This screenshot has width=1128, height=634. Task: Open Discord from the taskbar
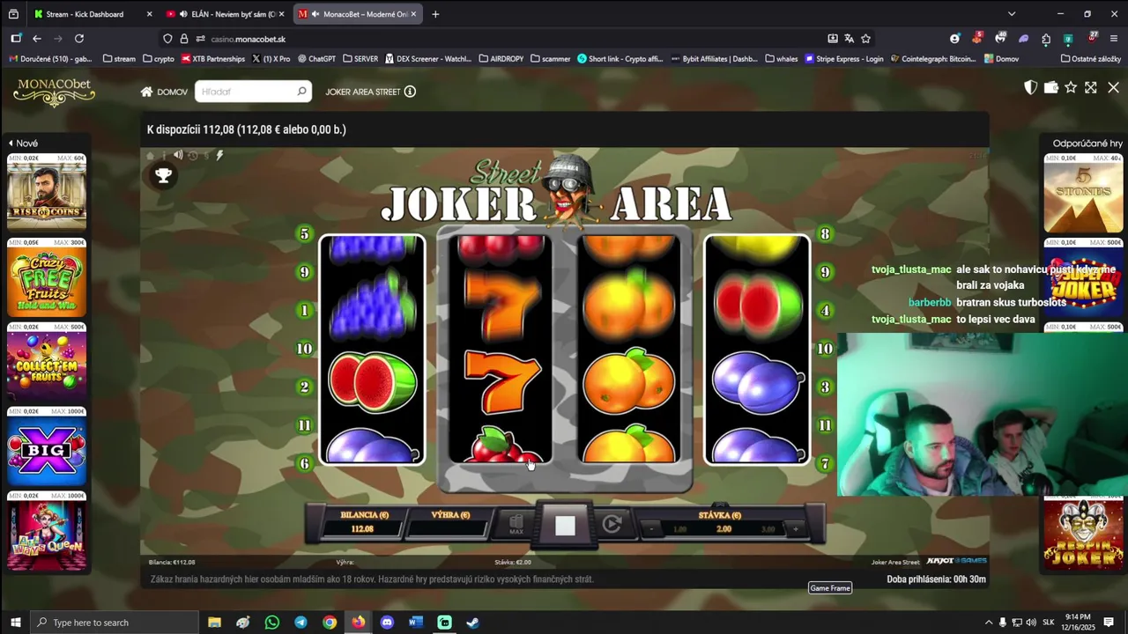(387, 623)
